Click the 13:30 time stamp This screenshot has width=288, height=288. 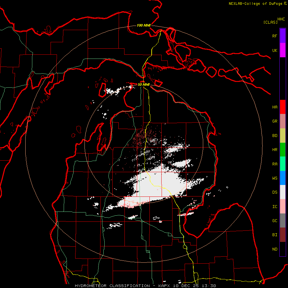(x=209, y=286)
